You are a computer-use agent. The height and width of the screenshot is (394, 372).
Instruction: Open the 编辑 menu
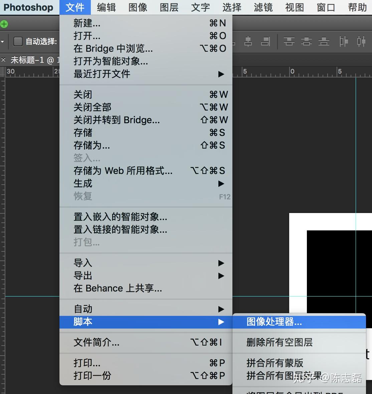(106, 7)
